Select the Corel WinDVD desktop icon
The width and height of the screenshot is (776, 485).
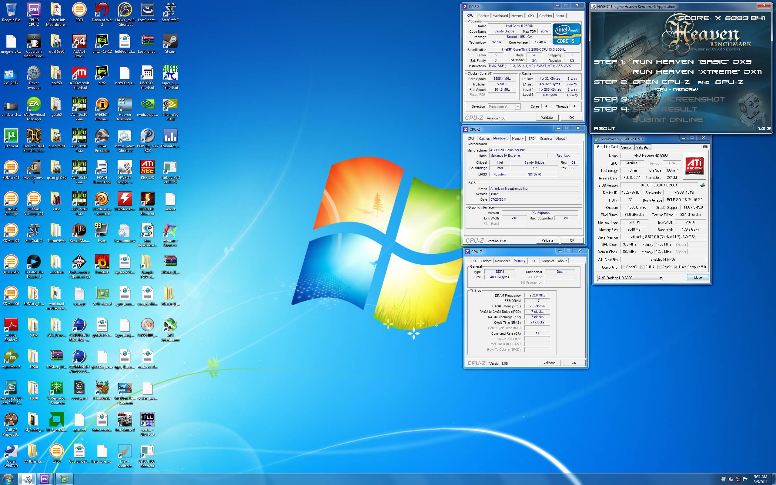point(11,456)
